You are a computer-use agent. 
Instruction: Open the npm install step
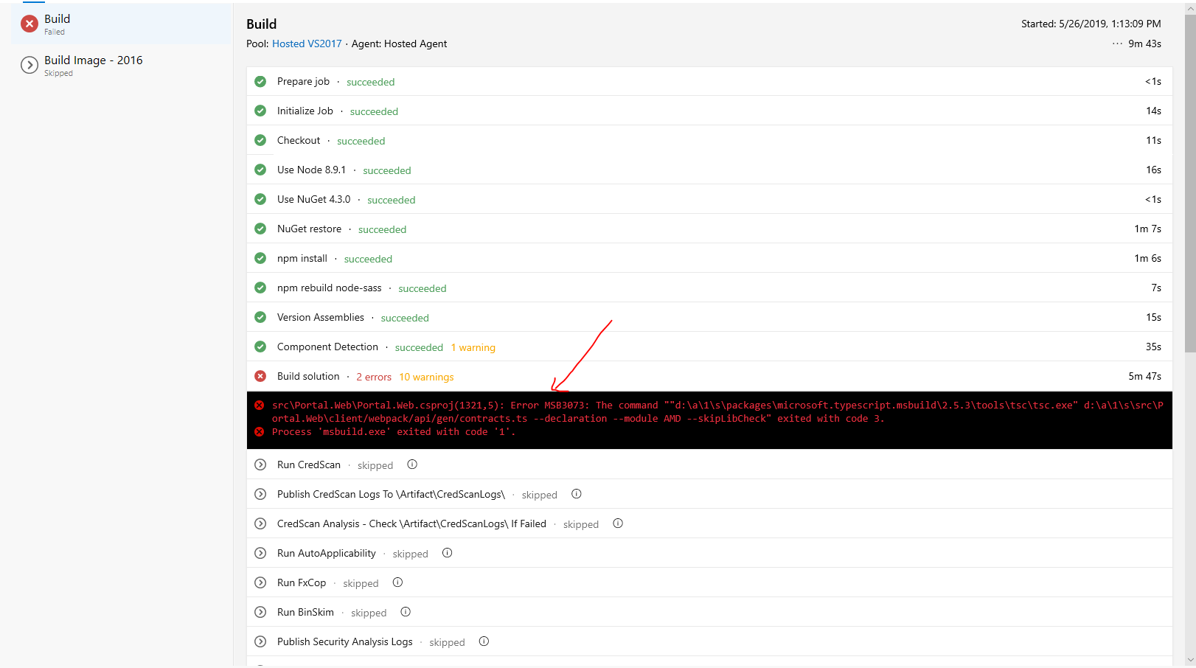(709, 258)
